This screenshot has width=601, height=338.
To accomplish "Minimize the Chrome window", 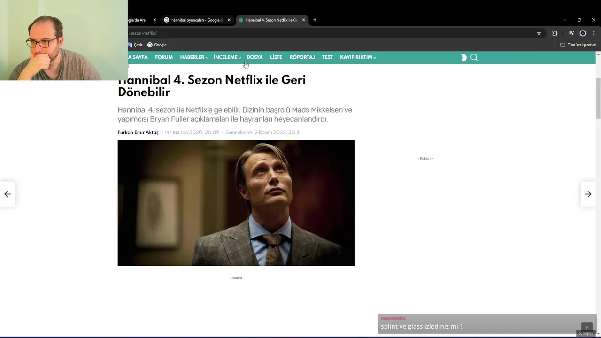I will click(565, 20).
